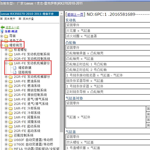150x150 pixels.
Task: Click the 2GR-FE 发动机控制系统 folder icon
Action: pyautogui.click(x=11, y=59)
